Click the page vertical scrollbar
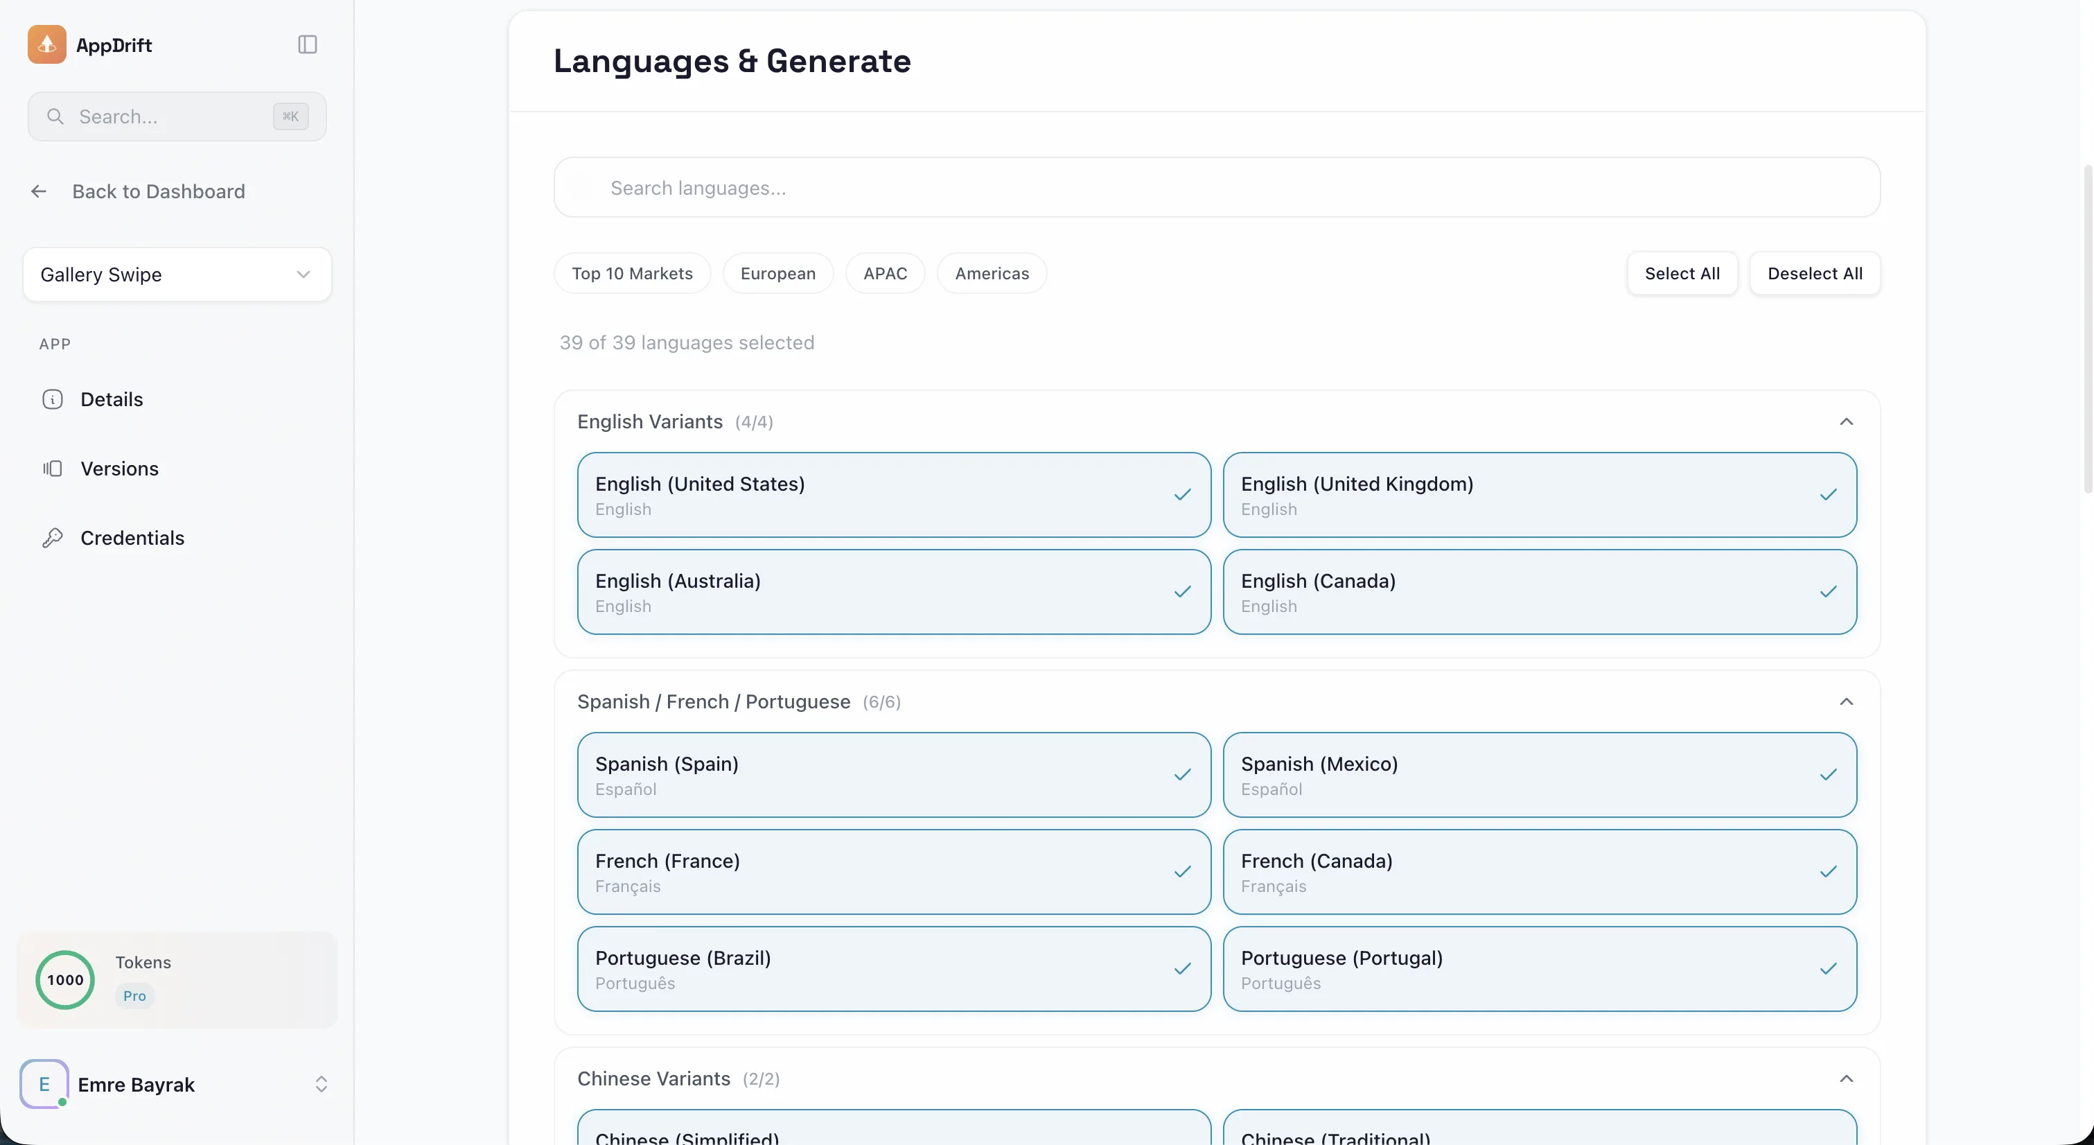Image resolution: width=2094 pixels, height=1145 pixels. 2086,329
